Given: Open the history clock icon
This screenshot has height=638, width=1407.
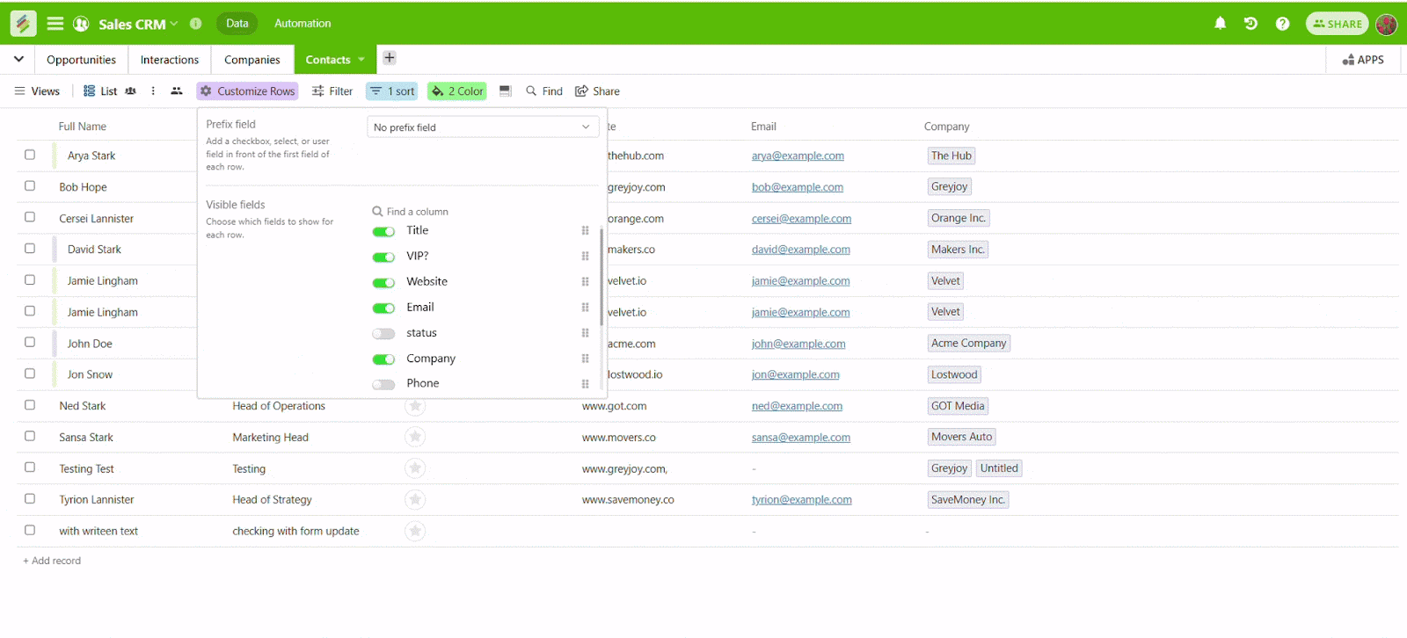Looking at the screenshot, I should [x=1250, y=24].
